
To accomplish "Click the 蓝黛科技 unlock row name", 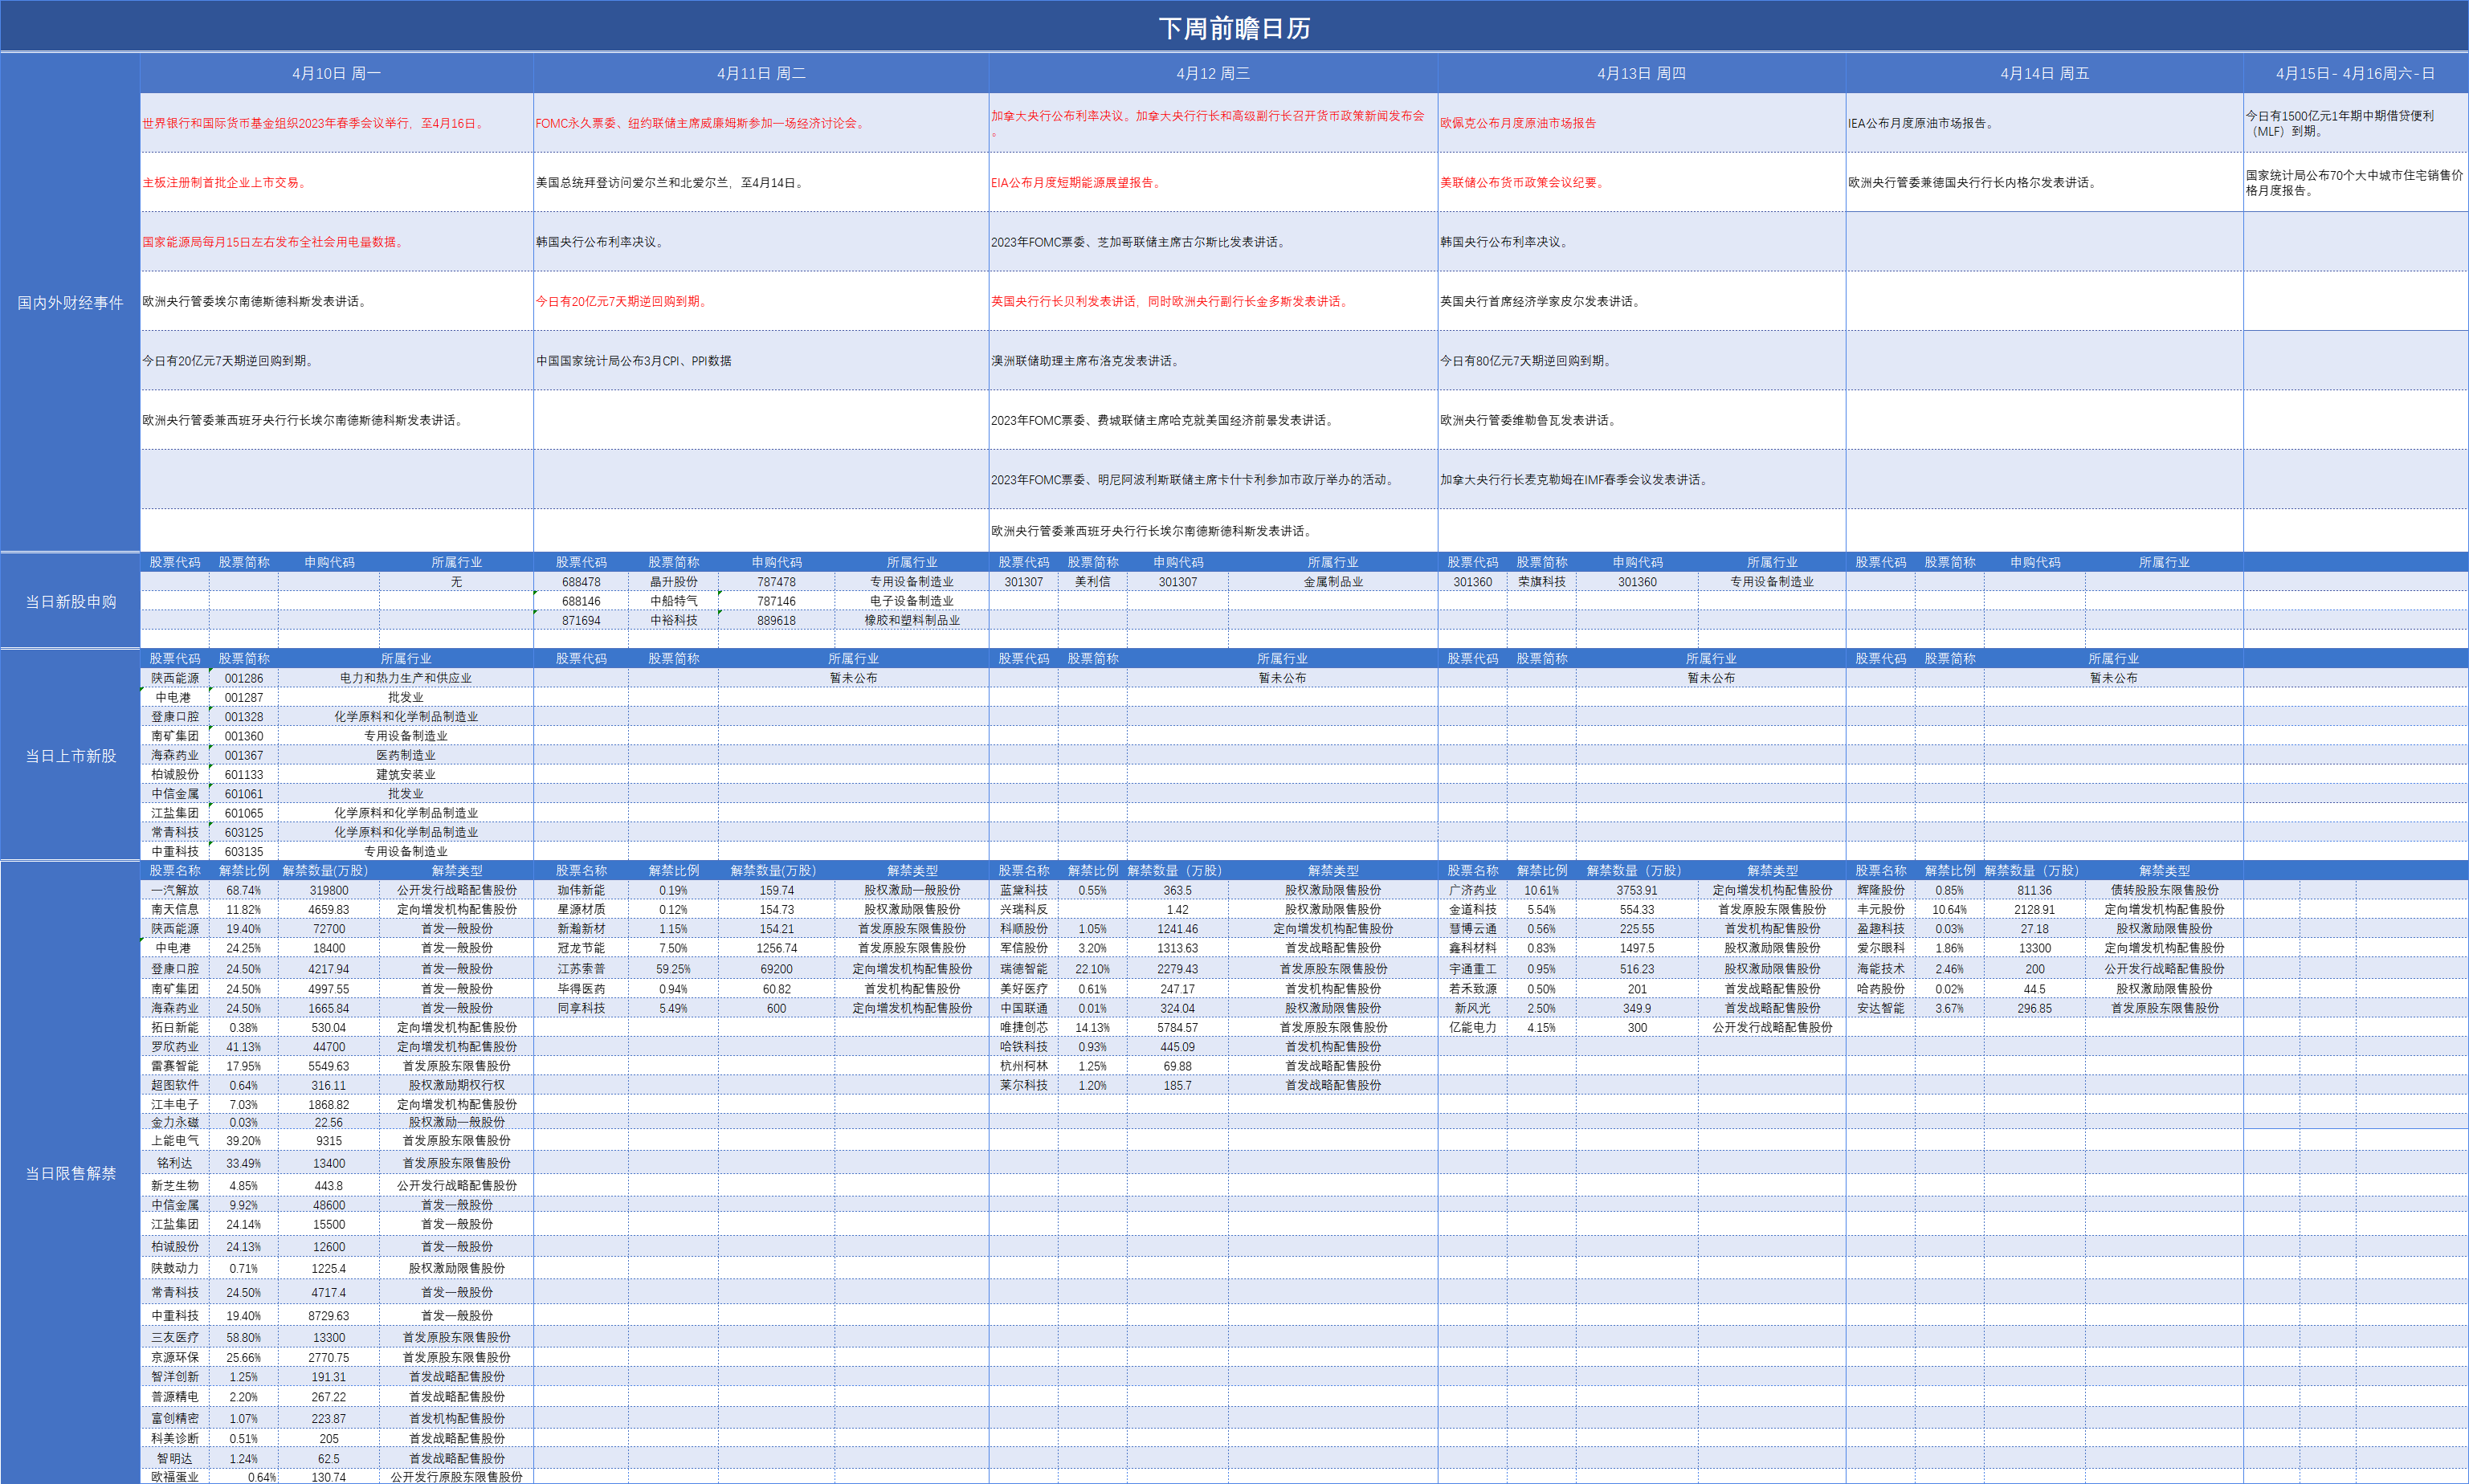I will pyautogui.click(x=1023, y=890).
